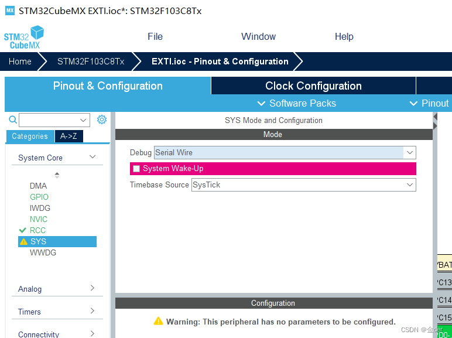Open the Help menu
The width and height of the screenshot is (452, 338).
click(344, 37)
